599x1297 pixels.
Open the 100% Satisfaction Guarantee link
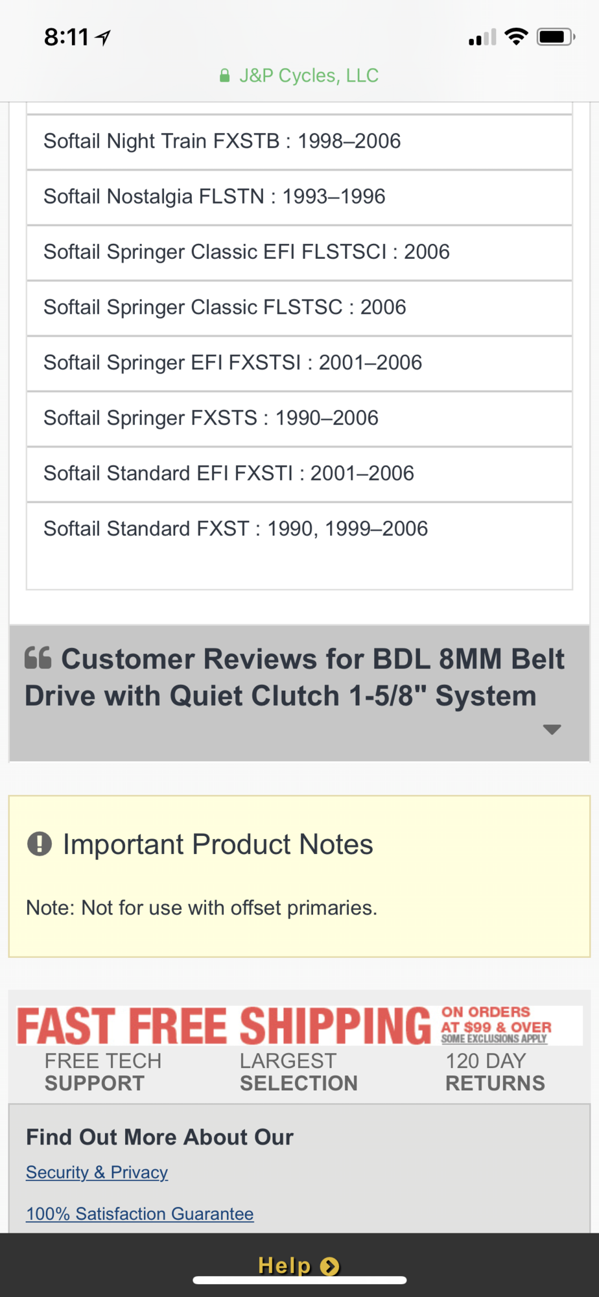(140, 1214)
